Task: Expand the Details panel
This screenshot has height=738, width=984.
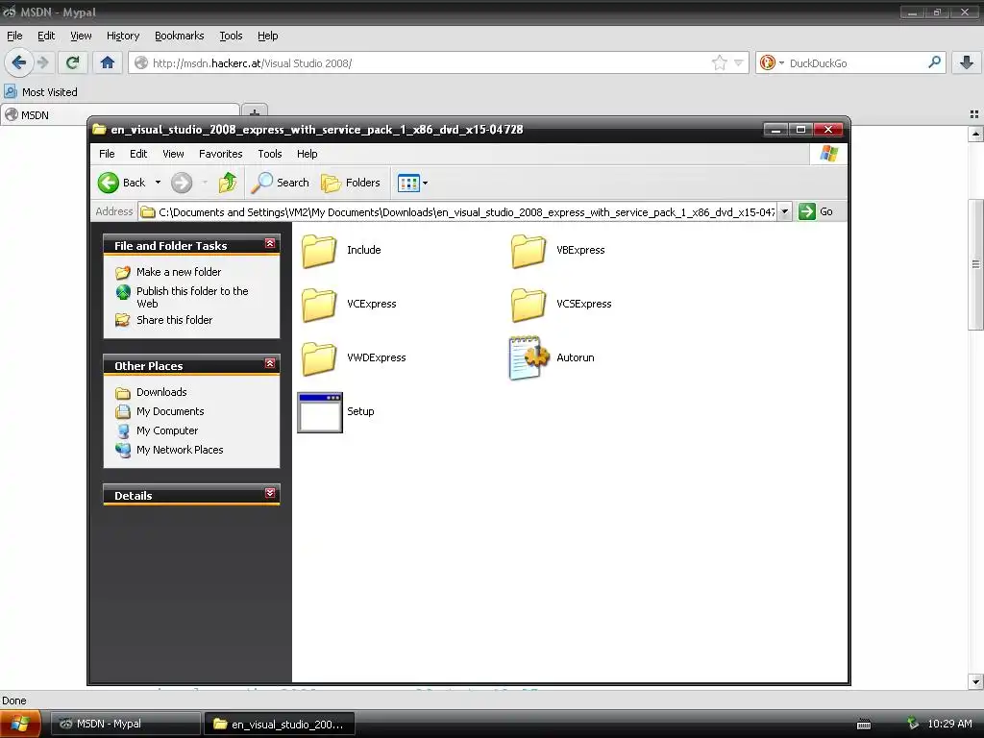Action: point(270,493)
